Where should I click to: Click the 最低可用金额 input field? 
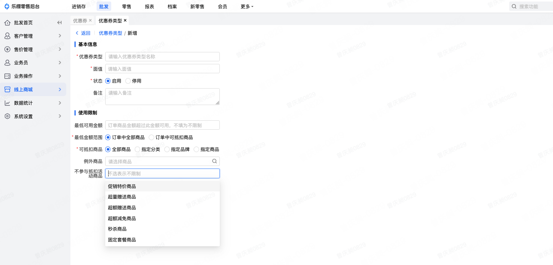162,125
